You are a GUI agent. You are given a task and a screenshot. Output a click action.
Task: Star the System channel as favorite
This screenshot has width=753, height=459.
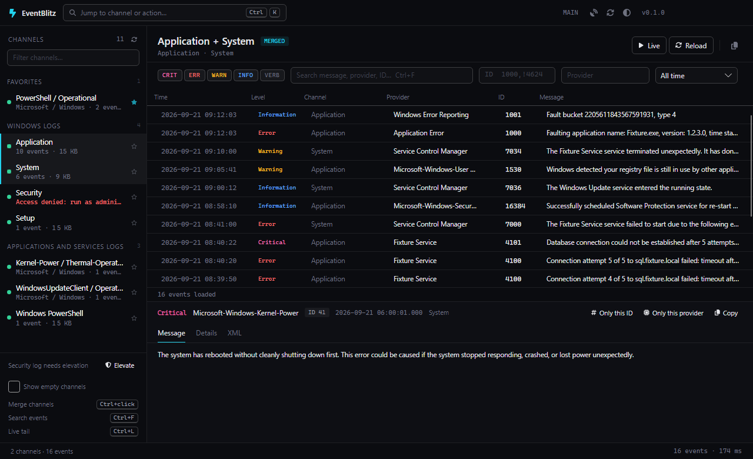[134, 172]
